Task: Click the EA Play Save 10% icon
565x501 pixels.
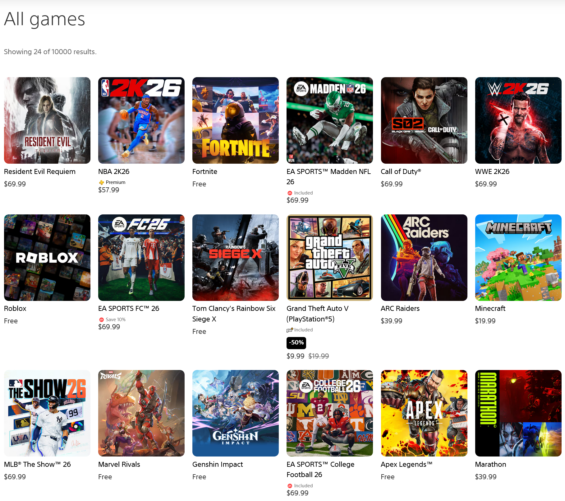Action: [101, 320]
